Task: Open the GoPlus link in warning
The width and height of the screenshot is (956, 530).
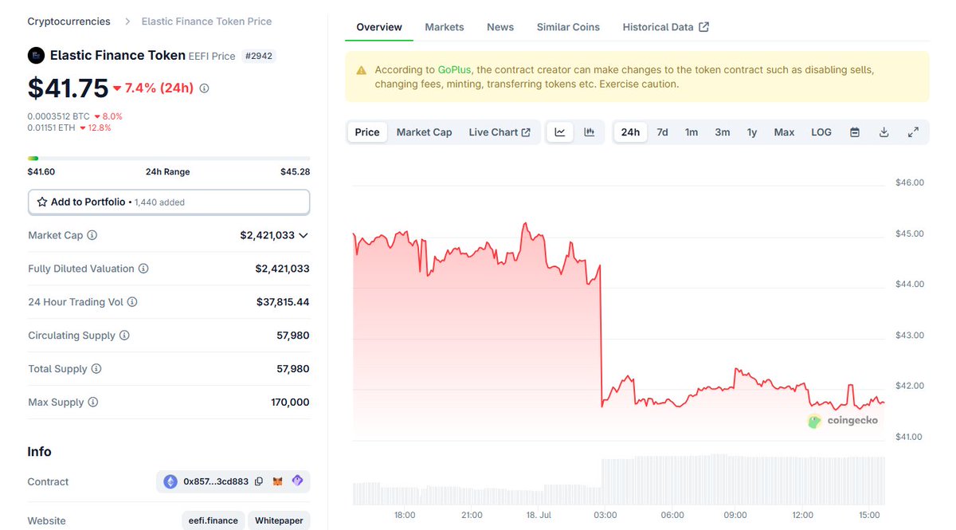Action: pyautogui.click(x=454, y=70)
